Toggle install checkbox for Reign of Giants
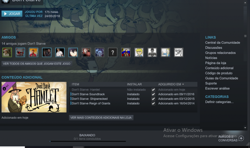Image resolution: width=250 pixels, height=148 pixels. click(x=153, y=103)
